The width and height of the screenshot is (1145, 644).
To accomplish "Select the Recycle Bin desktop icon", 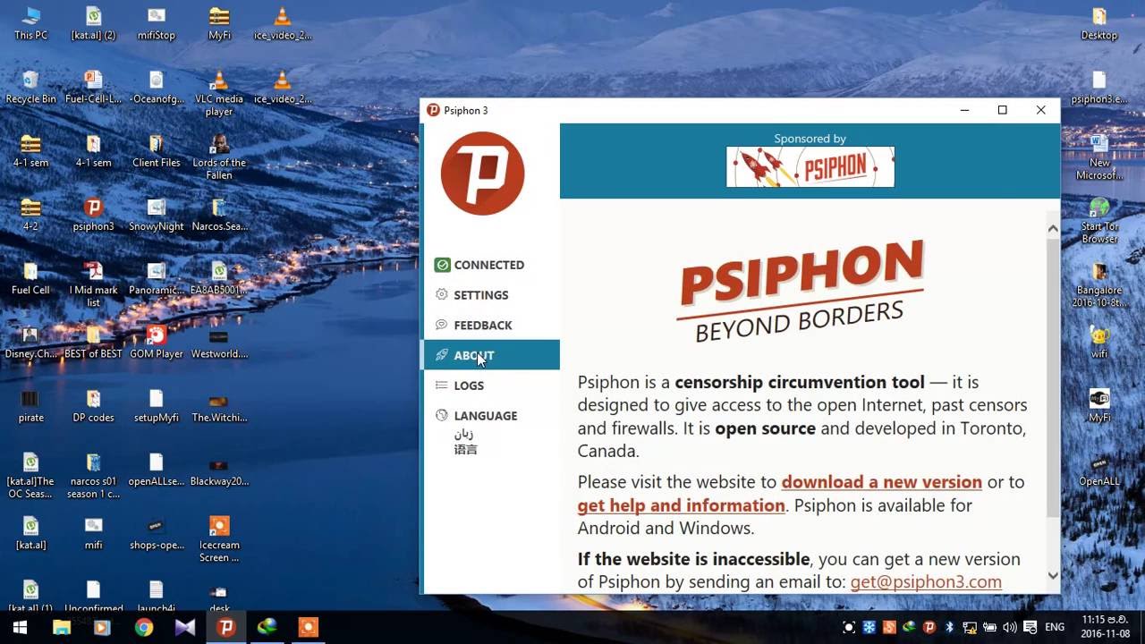I will [31, 88].
